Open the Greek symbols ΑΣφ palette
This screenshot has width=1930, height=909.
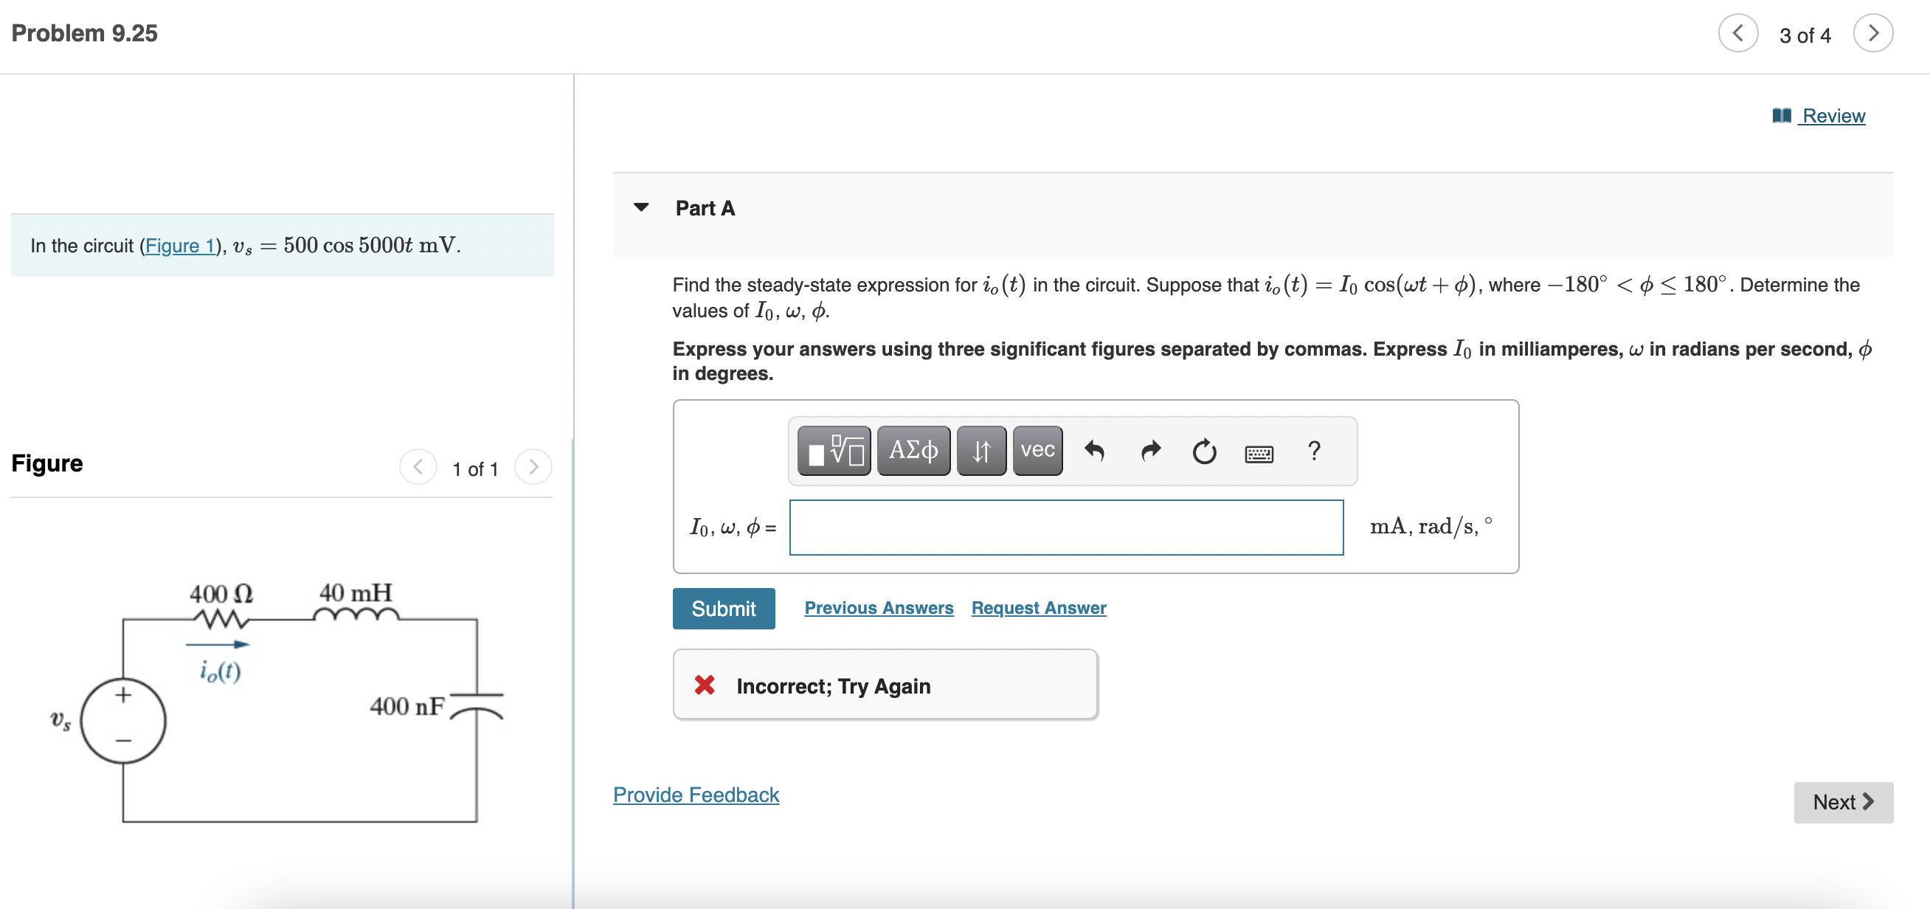(913, 451)
